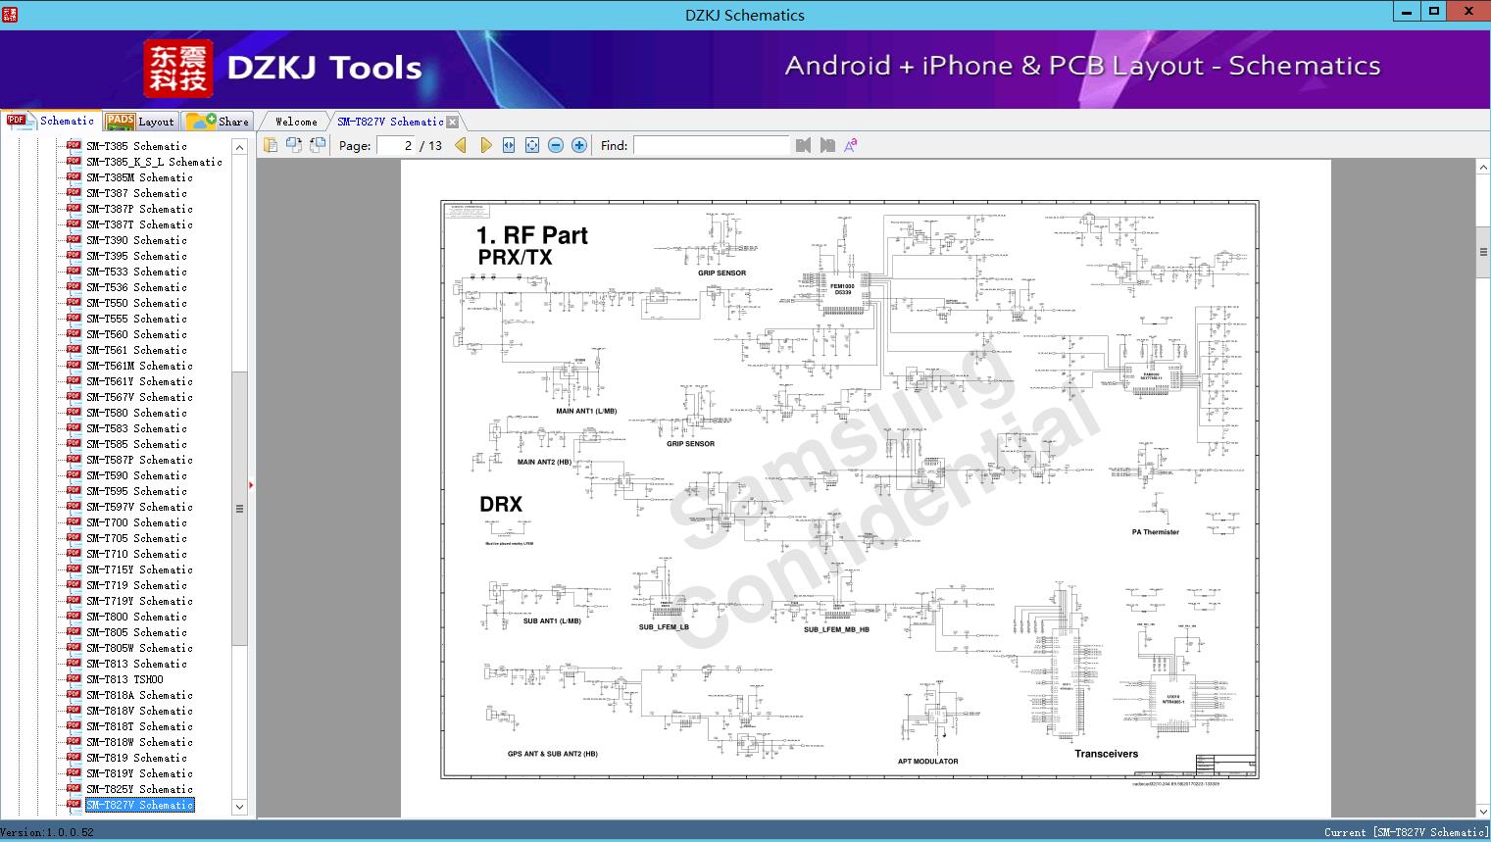
Task: Click the PDF icon beside SM-T700 Schematic
Action: click(74, 521)
